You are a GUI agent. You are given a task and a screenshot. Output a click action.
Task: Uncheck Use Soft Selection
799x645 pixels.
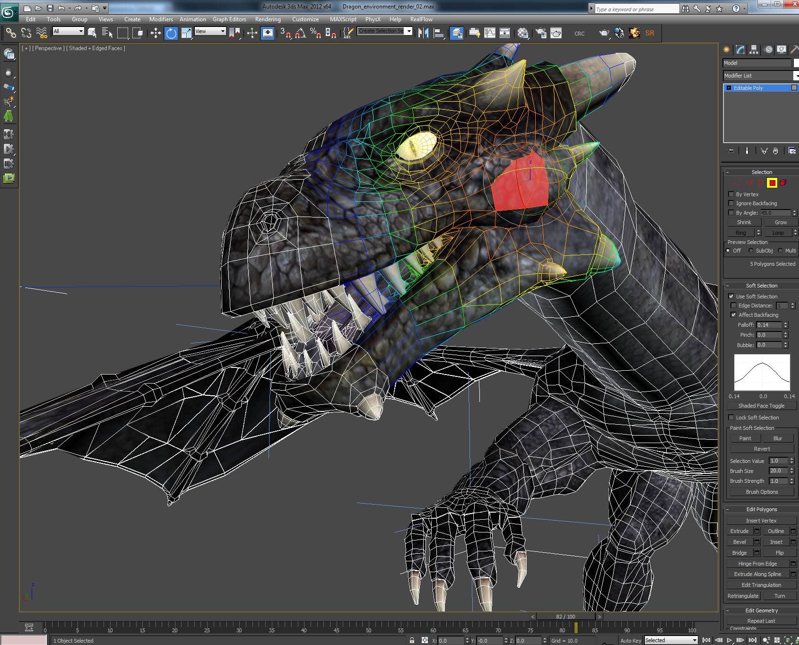tap(731, 296)
